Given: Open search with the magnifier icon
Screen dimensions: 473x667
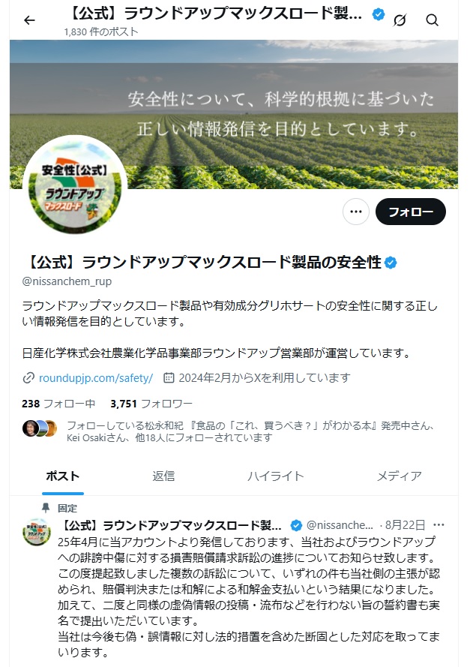Looking at the screenshot, I should [x=432, y=20].
